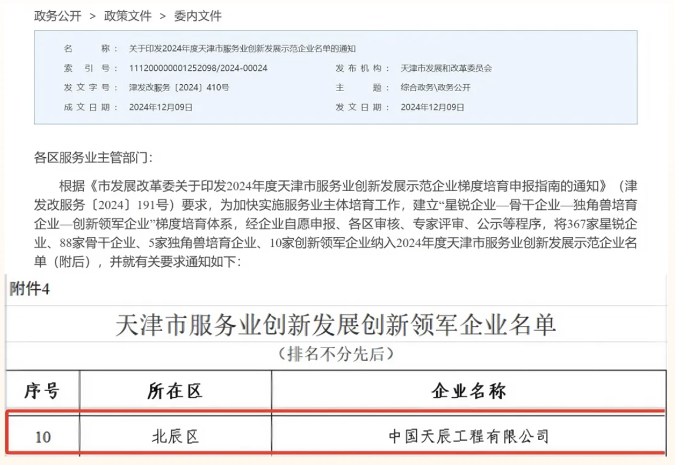Screen dimensions: 675x465
Task: Select the 索引号 field label
Action: (91, 68)
